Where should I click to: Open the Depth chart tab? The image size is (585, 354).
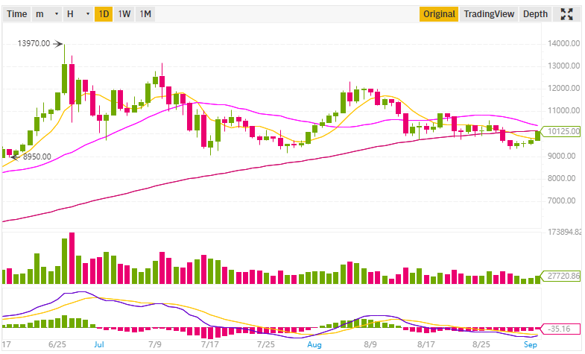(535, 14)
